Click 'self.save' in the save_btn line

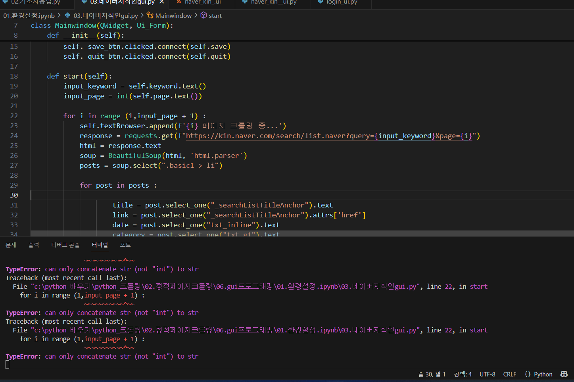(208, 46)
